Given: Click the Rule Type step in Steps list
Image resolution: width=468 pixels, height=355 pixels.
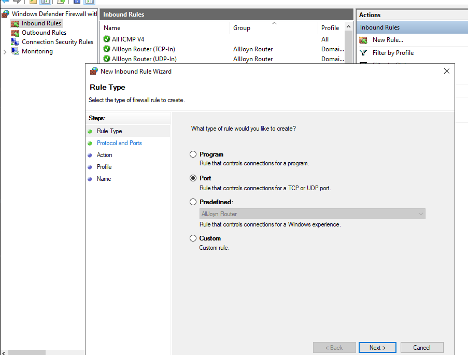Looking at the screenshot, I should tap(109, 131).
